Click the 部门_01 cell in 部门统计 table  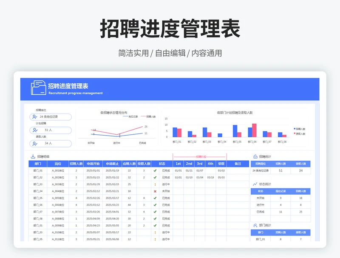pyautogui.click(x=261, y=239)
